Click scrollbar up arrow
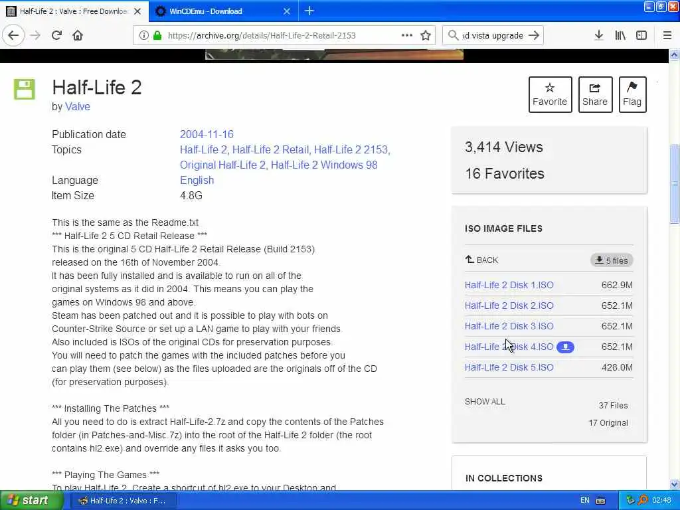Screen dimensions: 680x510 [675, 55]
